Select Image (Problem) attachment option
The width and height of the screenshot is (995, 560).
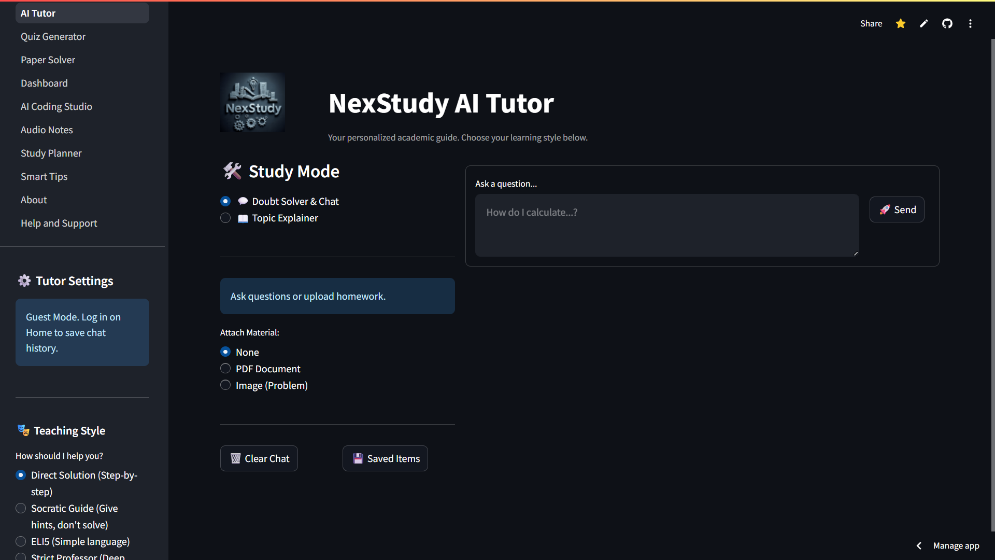225,385
